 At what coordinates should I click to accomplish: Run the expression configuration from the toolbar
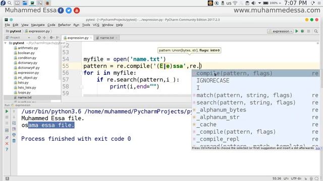click(x=297, y=31)
